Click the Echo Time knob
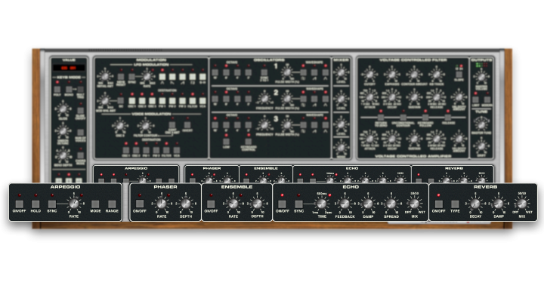Image resolution: width=544 pixels, height=288 pixels. click(322, 204)
